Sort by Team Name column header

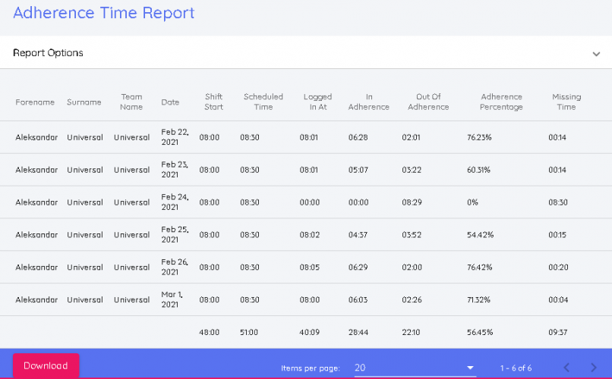(131, 102)
